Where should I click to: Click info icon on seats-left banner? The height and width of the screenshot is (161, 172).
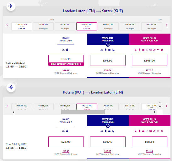click(81, 64)
